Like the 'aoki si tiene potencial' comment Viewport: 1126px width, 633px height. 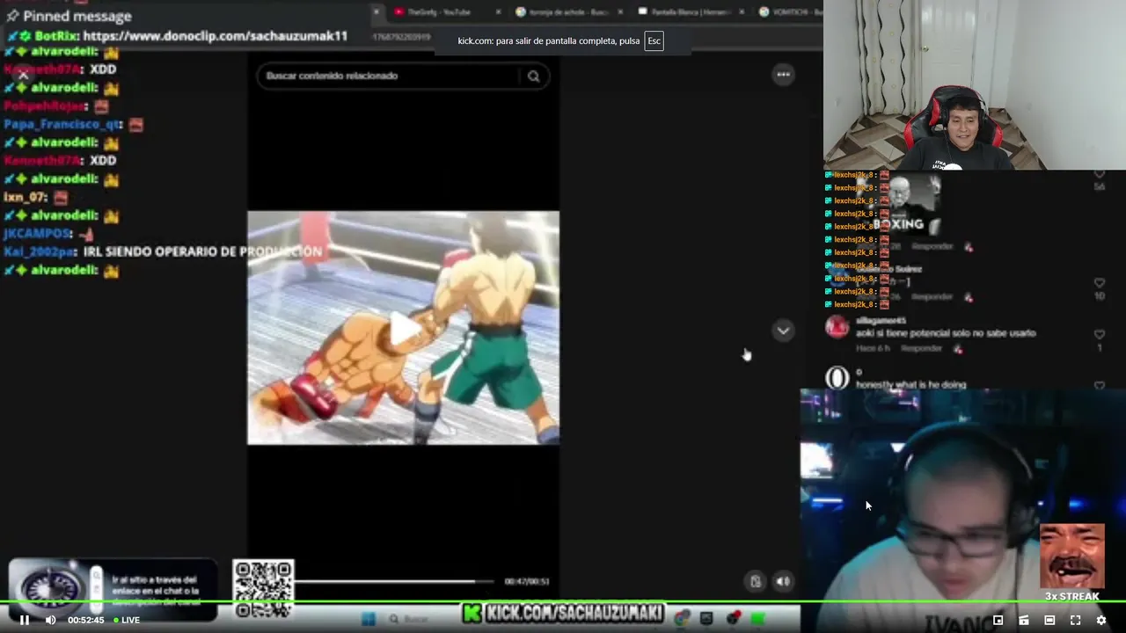click(x=1099, y=335)
